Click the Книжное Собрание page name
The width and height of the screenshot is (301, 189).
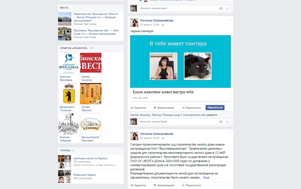point(65,139)
